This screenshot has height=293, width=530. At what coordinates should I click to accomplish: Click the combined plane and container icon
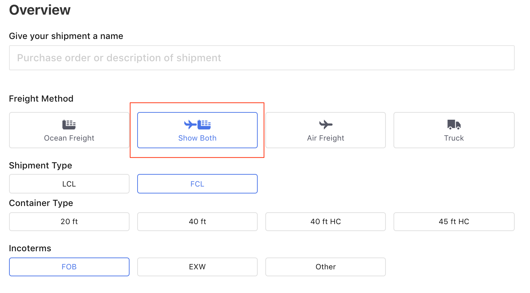[x=197, y=124]
